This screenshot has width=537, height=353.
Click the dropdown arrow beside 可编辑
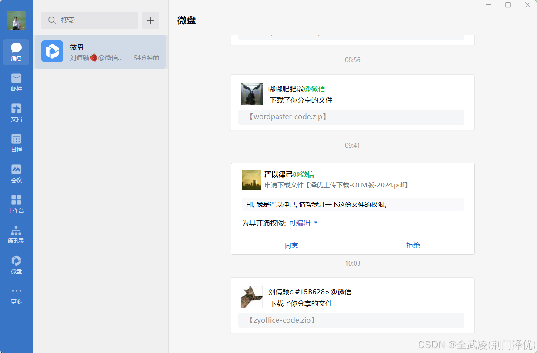(316, 223)
